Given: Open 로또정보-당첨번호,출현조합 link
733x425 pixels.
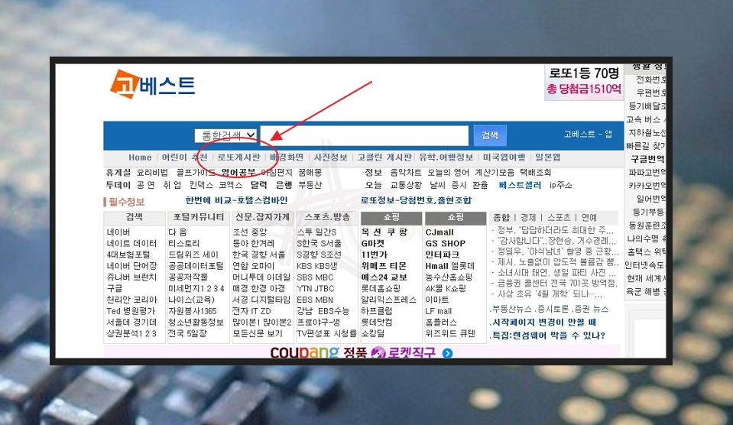Looking at the screenshot, I should [x=416, y=200].
